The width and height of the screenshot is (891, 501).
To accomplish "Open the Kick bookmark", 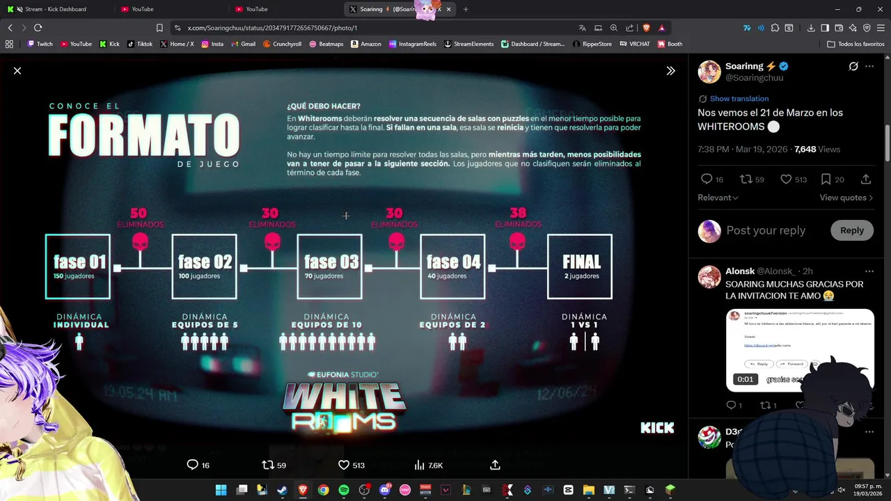I will point(109,44).
